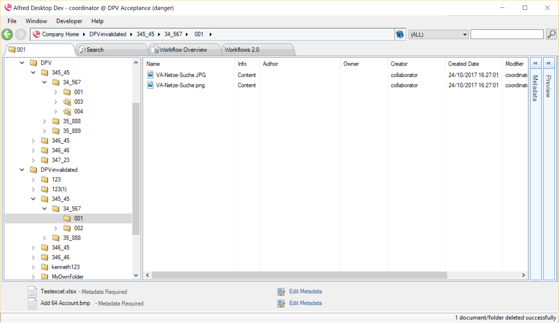This screenshot has height=323, width=559.
Task: Click the locked 003 folder icon
Action: pos(67,102)
